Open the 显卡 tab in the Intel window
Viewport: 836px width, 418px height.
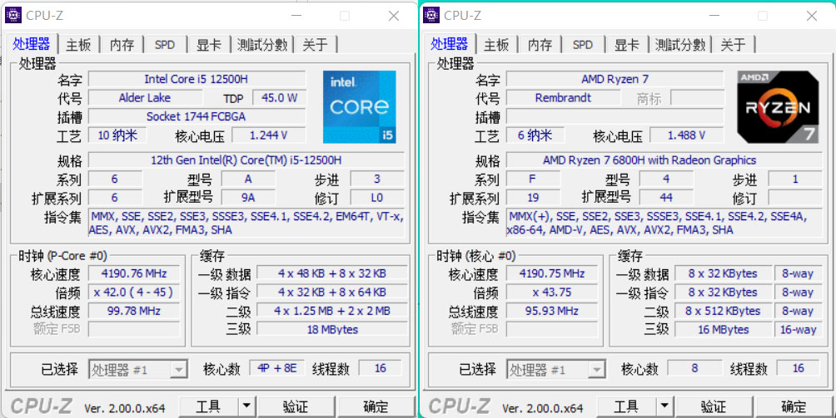208,45
